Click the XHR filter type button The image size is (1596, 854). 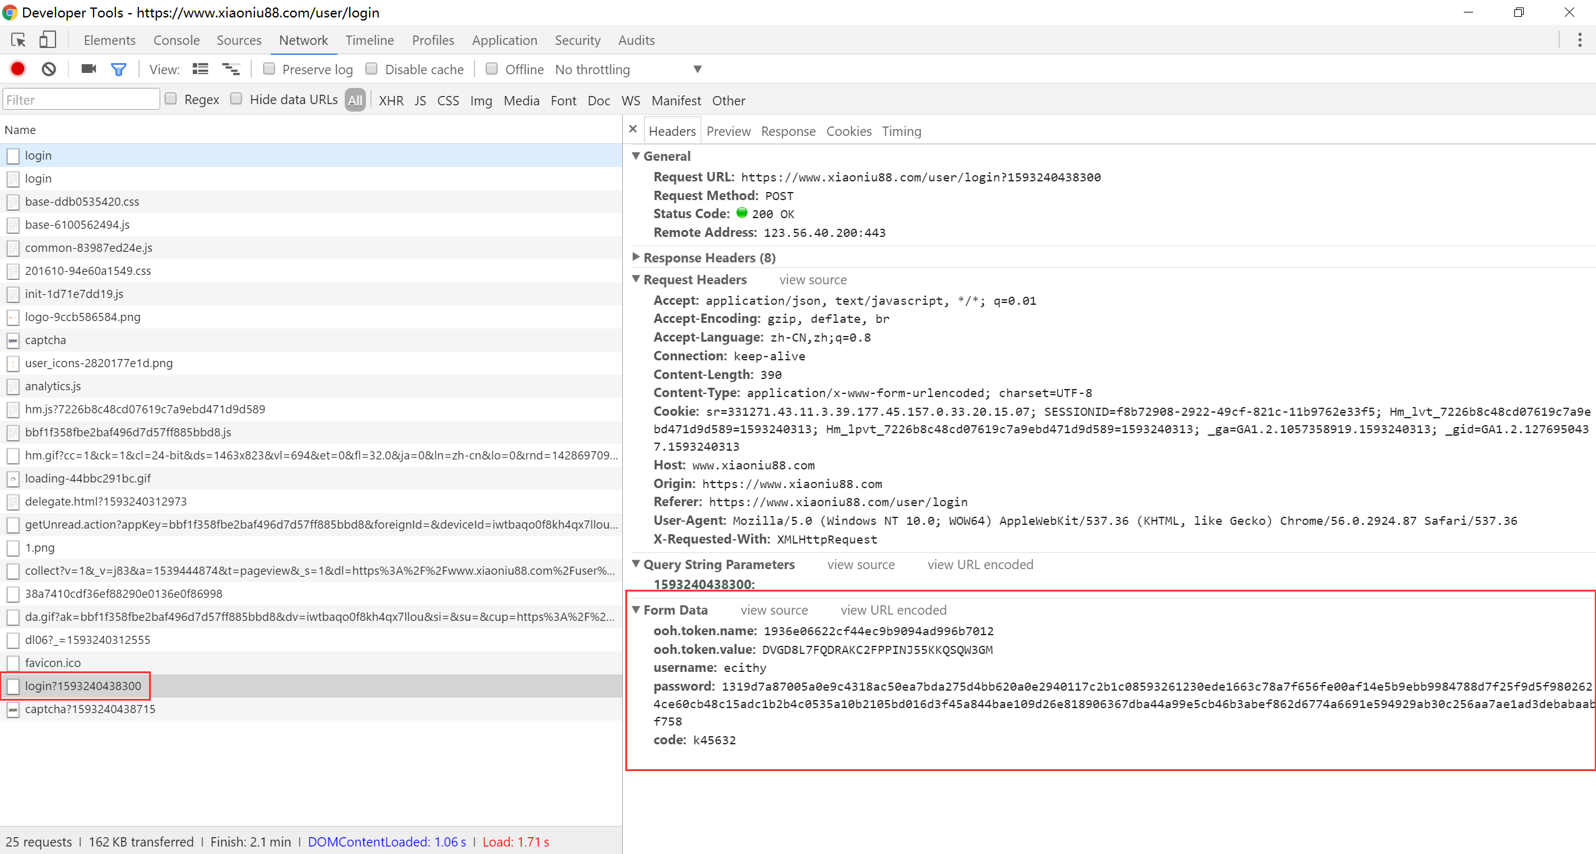(x=391, y=100)
